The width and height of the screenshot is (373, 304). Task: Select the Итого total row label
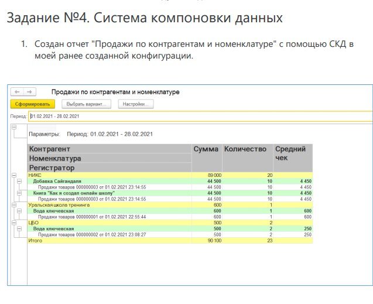click(x=109, y=241)
